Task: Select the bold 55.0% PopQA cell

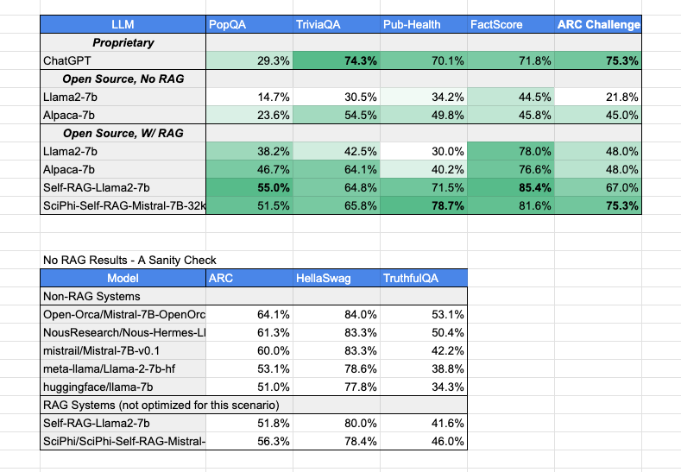Action: point(250,187)
